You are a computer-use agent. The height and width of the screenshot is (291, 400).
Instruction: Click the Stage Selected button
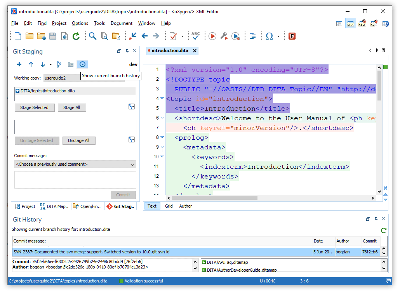(35, 107)
